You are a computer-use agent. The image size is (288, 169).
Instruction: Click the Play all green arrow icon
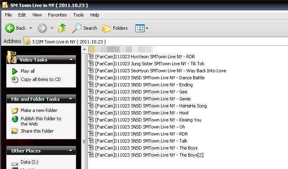(15, 71)
